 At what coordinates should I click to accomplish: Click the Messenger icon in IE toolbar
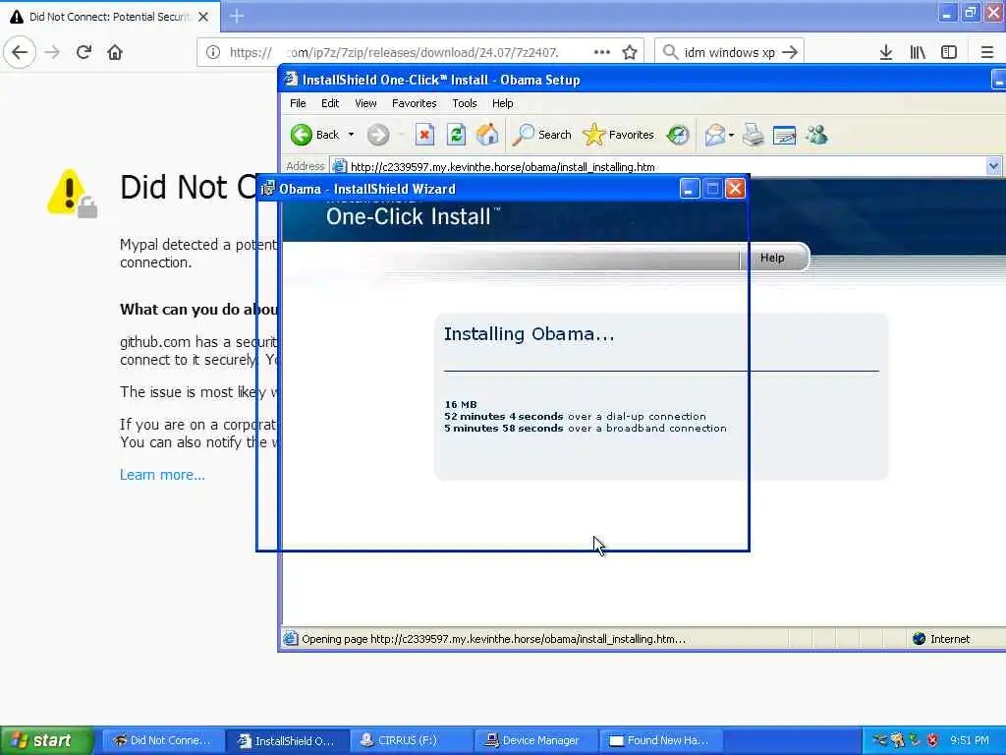click(816, 135)
